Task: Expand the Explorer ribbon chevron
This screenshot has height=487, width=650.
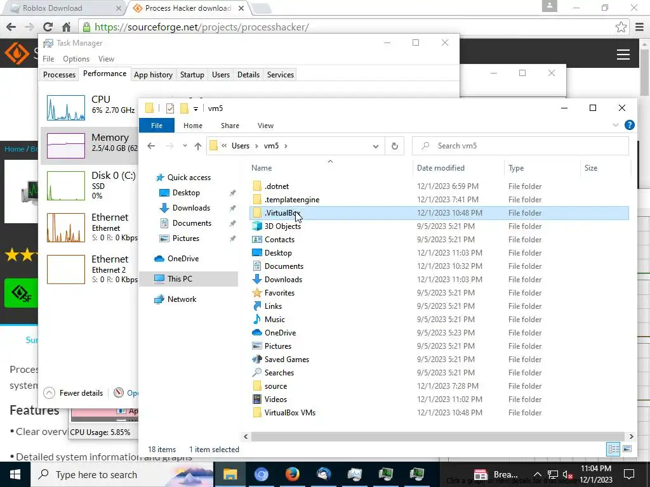Action: 615,125
